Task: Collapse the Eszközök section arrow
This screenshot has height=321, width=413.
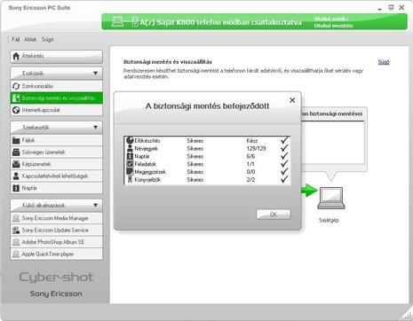Action: 95,73
